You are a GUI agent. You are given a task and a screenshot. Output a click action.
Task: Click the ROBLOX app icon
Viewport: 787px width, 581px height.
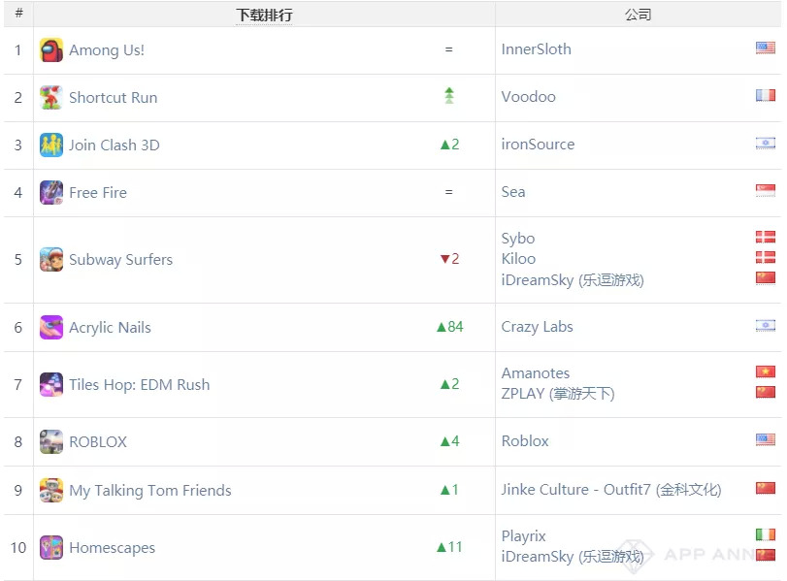[51, 442]
